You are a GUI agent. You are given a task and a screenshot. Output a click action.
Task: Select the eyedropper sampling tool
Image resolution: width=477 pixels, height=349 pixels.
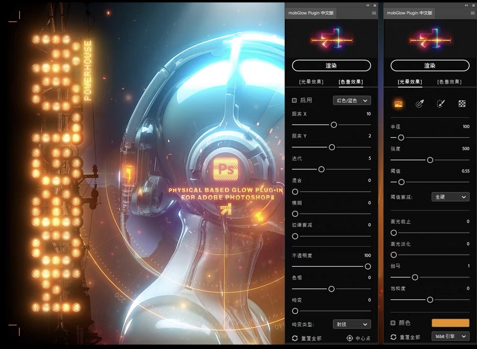pyautogui.click(x=420, y=103)
